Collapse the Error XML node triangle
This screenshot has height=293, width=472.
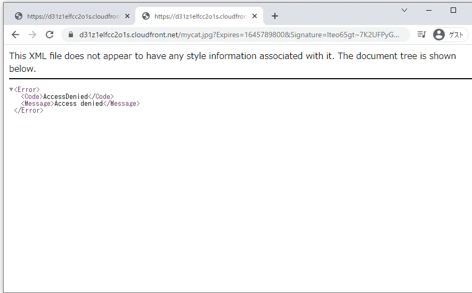11,89
